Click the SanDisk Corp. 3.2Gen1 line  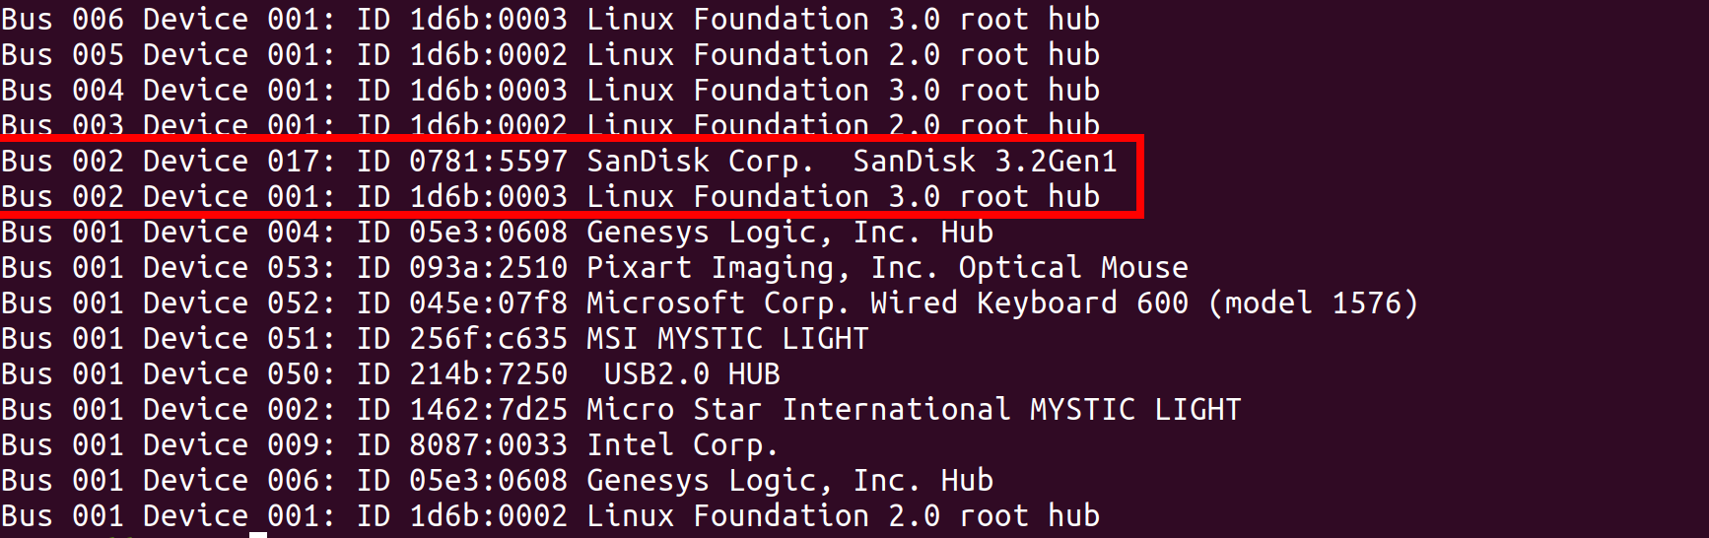pyautogui.click(x=559, y=161)
